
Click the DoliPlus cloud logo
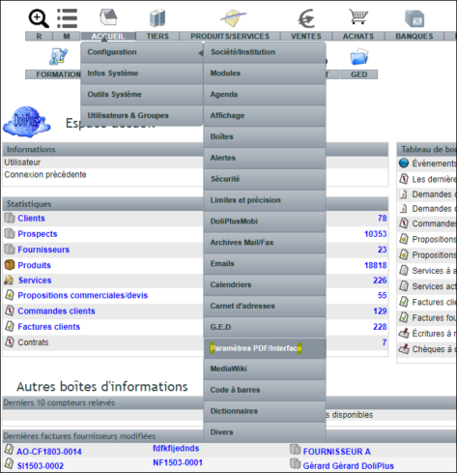[x=27, y=122]
